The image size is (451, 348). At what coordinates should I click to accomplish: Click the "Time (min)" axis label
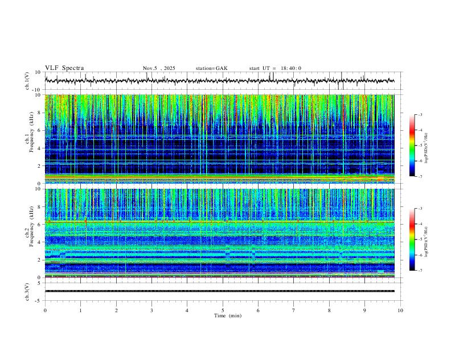228,316
